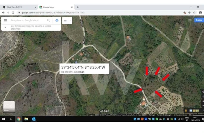This screenshot has width=204, height=136.
Task: Close the Google Maps tab
Action: (x=72, y=7)
